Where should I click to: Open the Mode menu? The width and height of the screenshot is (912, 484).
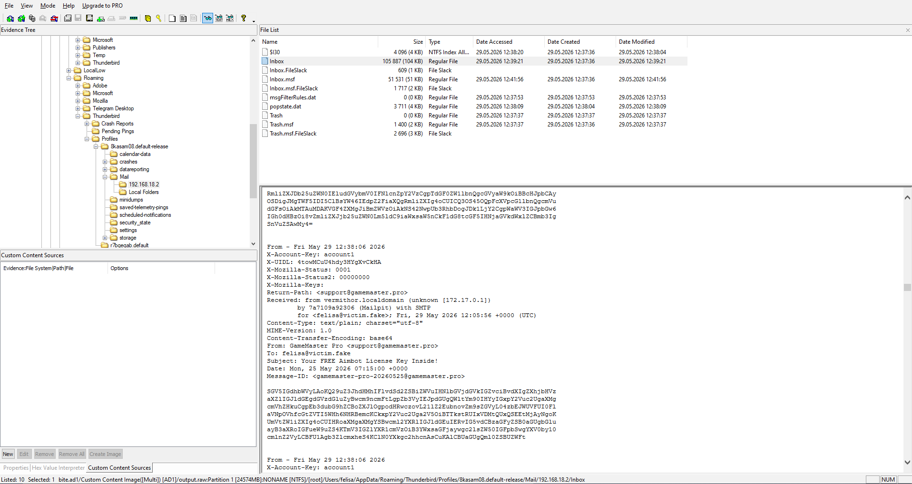48,6
